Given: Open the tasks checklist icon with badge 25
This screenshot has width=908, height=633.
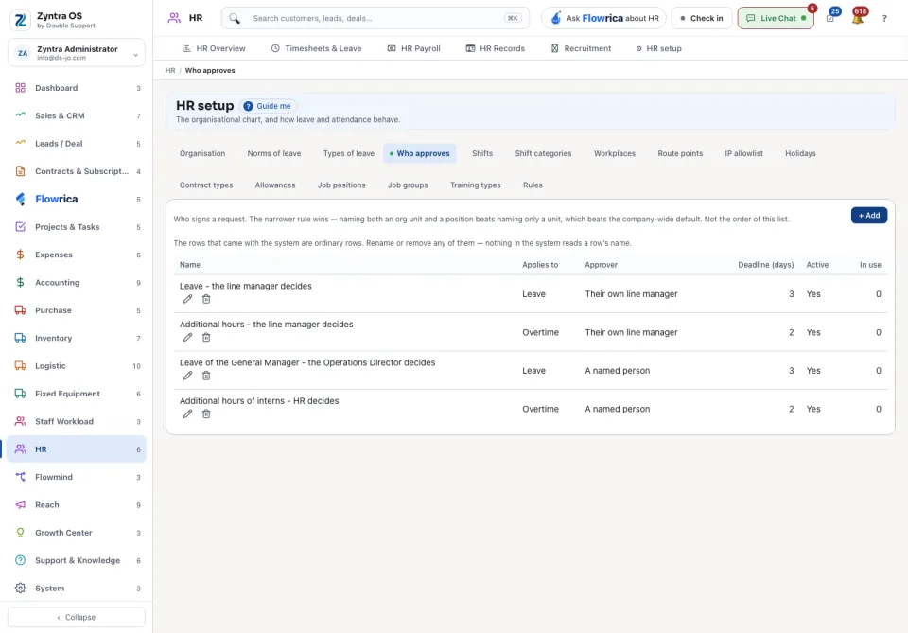Looking at the screenshot, I should click(830, 18).
